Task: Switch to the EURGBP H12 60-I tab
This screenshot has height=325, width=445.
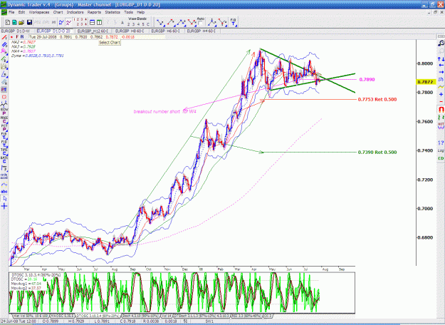Action: pos(93,31)
